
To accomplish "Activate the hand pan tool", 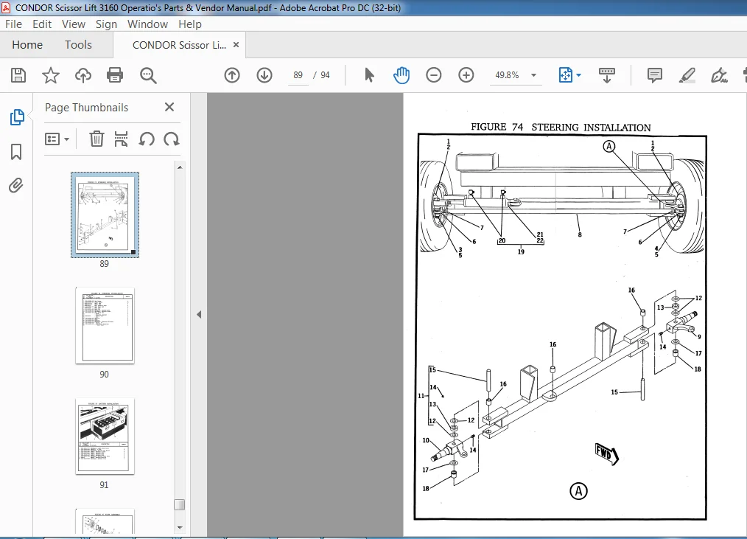I will click(401, 75).
